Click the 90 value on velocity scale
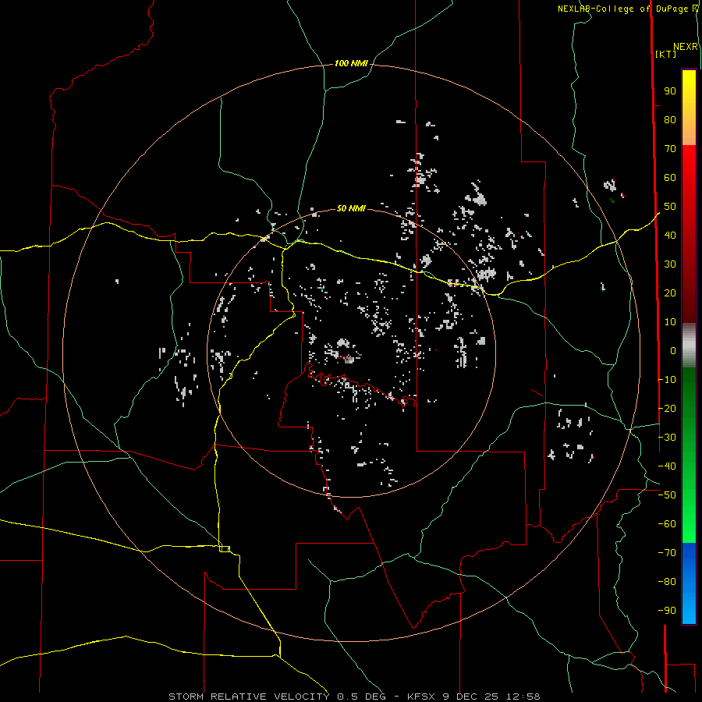The height and width of the screenshot is (702, 702). coord(670,91)
